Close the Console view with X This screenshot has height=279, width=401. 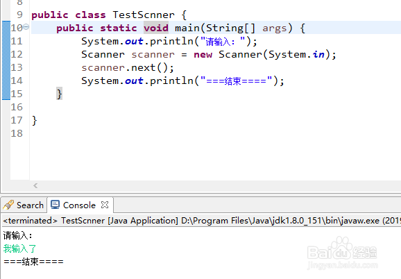coord(105,205)
